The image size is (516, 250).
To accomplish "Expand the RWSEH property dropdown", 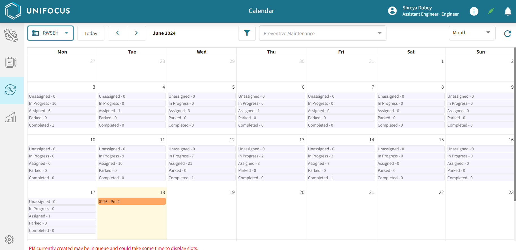I will point(50,33).
